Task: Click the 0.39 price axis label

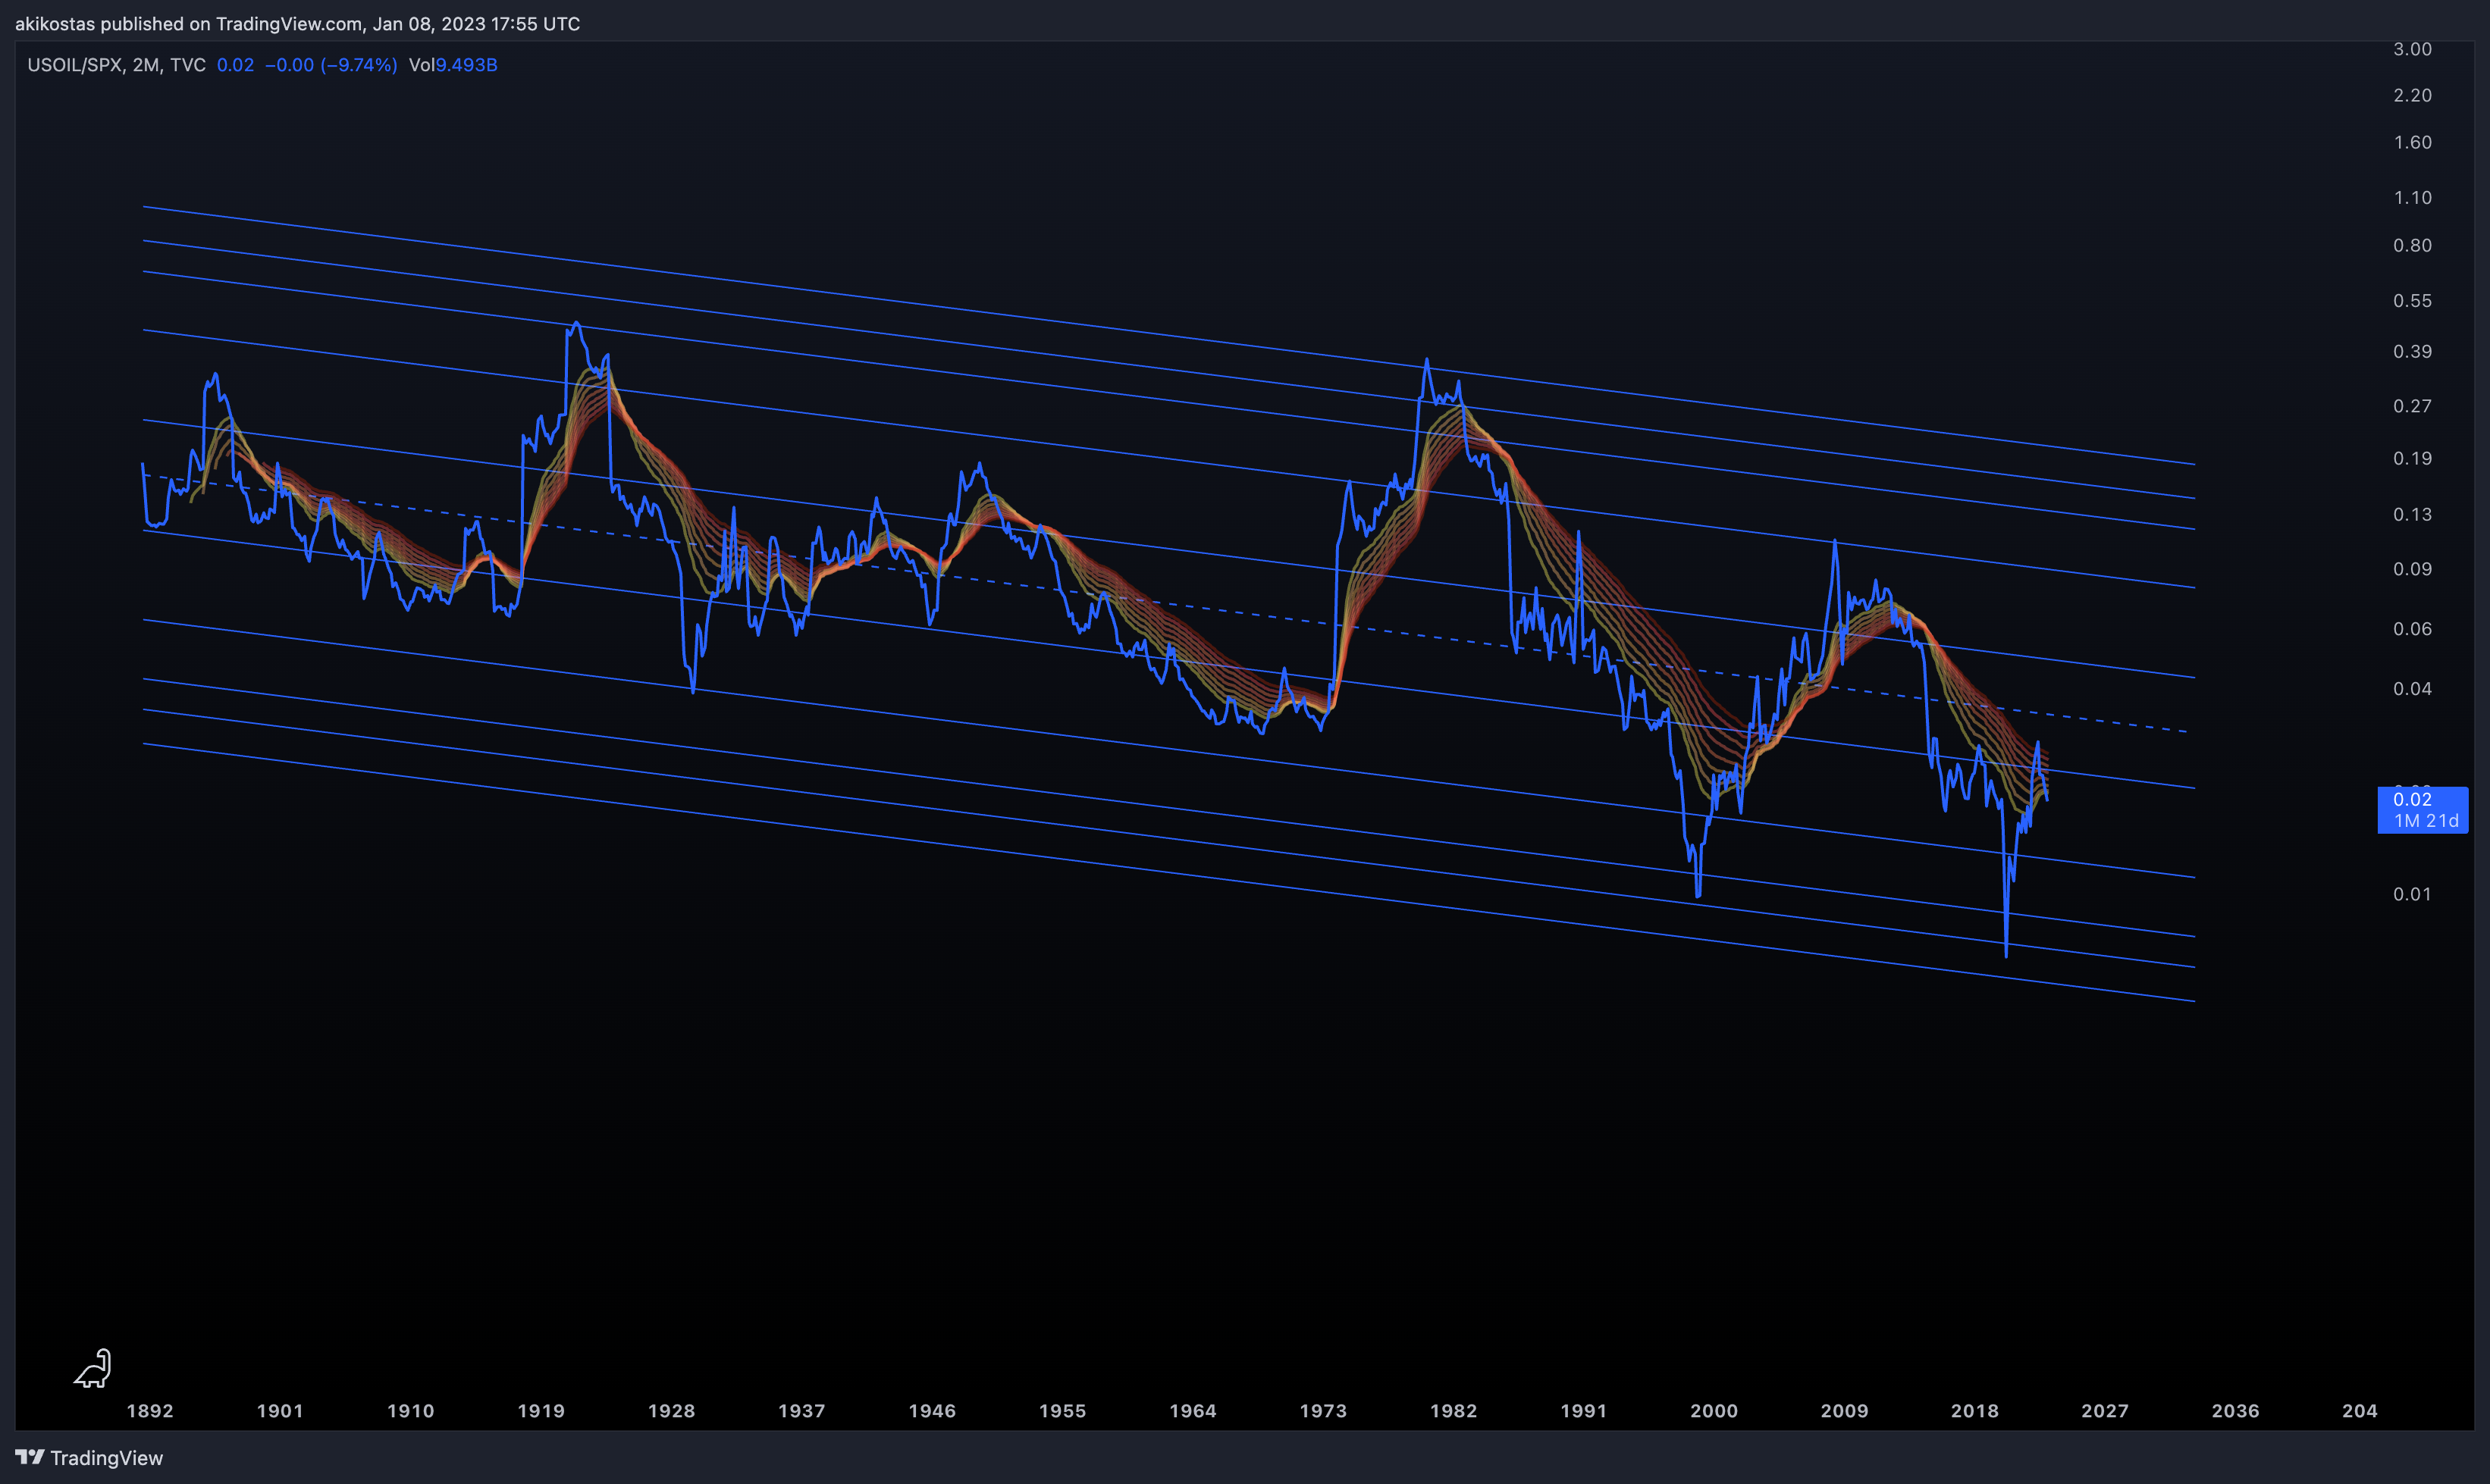Action: click(x=2412, y=351)
